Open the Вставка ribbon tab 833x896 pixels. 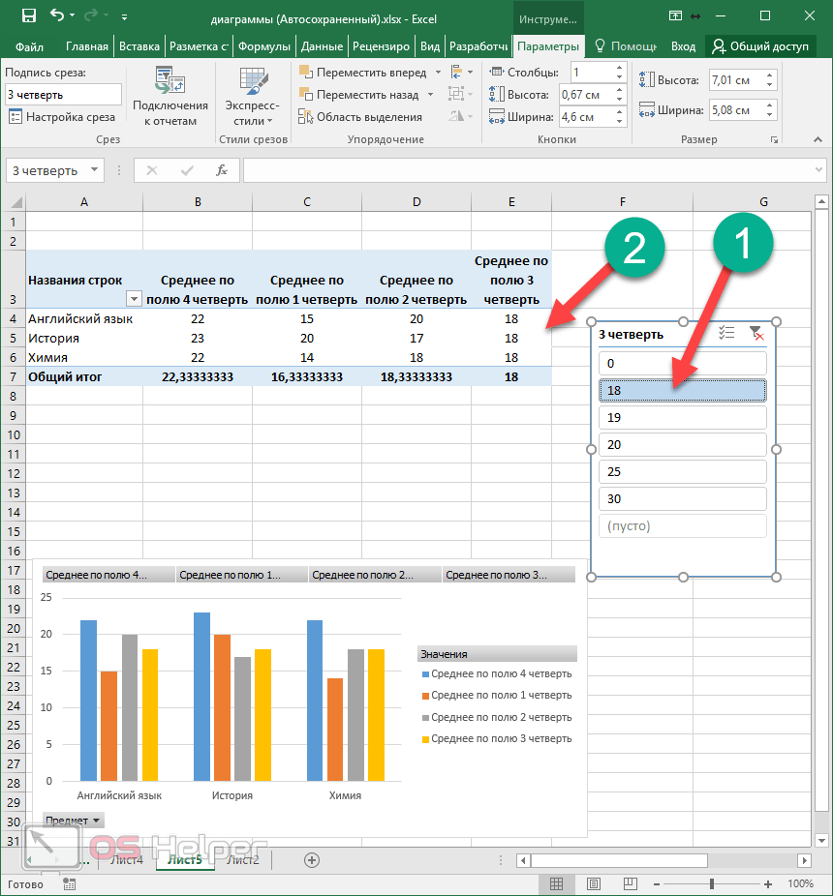pos(139,46)
